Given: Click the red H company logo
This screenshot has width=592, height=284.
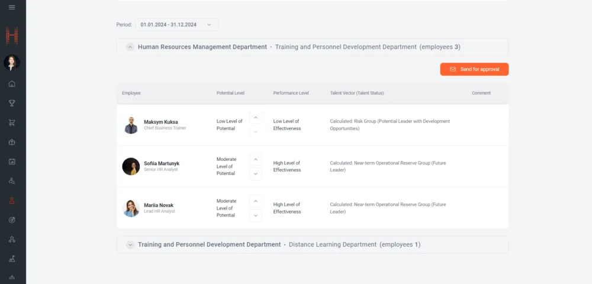Looking at the screenshot, I should pyautogui.click(x=12, y=35).
